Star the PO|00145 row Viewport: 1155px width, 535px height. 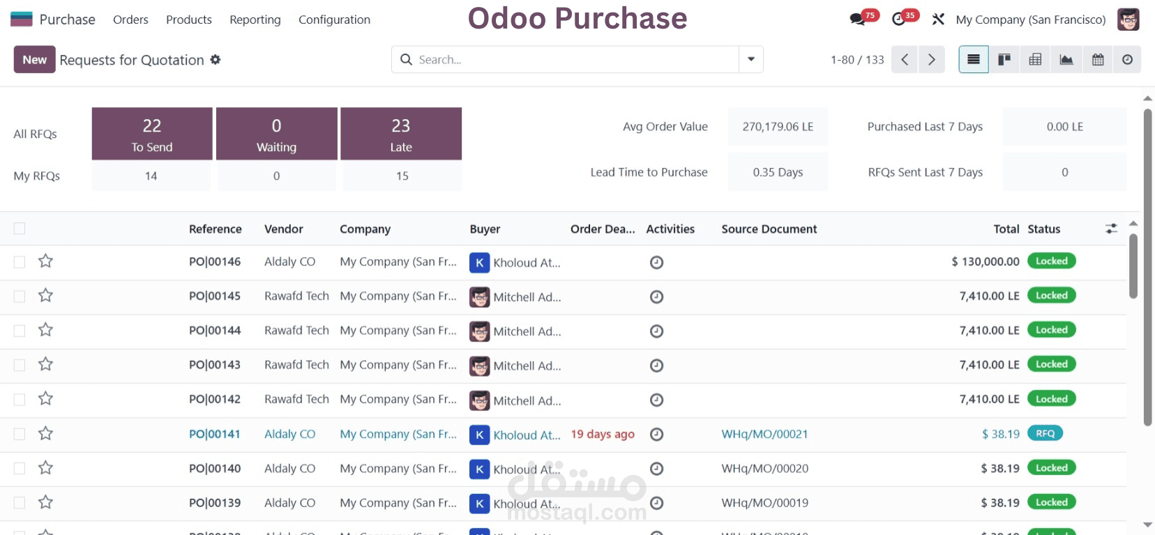(x=45, y=295)
